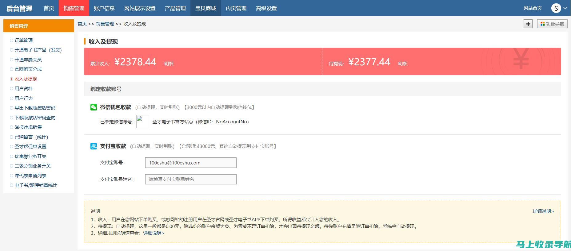Click the ¥2378.44 total income amount
This screenshot has height=251, width=571.
[135, 62]
